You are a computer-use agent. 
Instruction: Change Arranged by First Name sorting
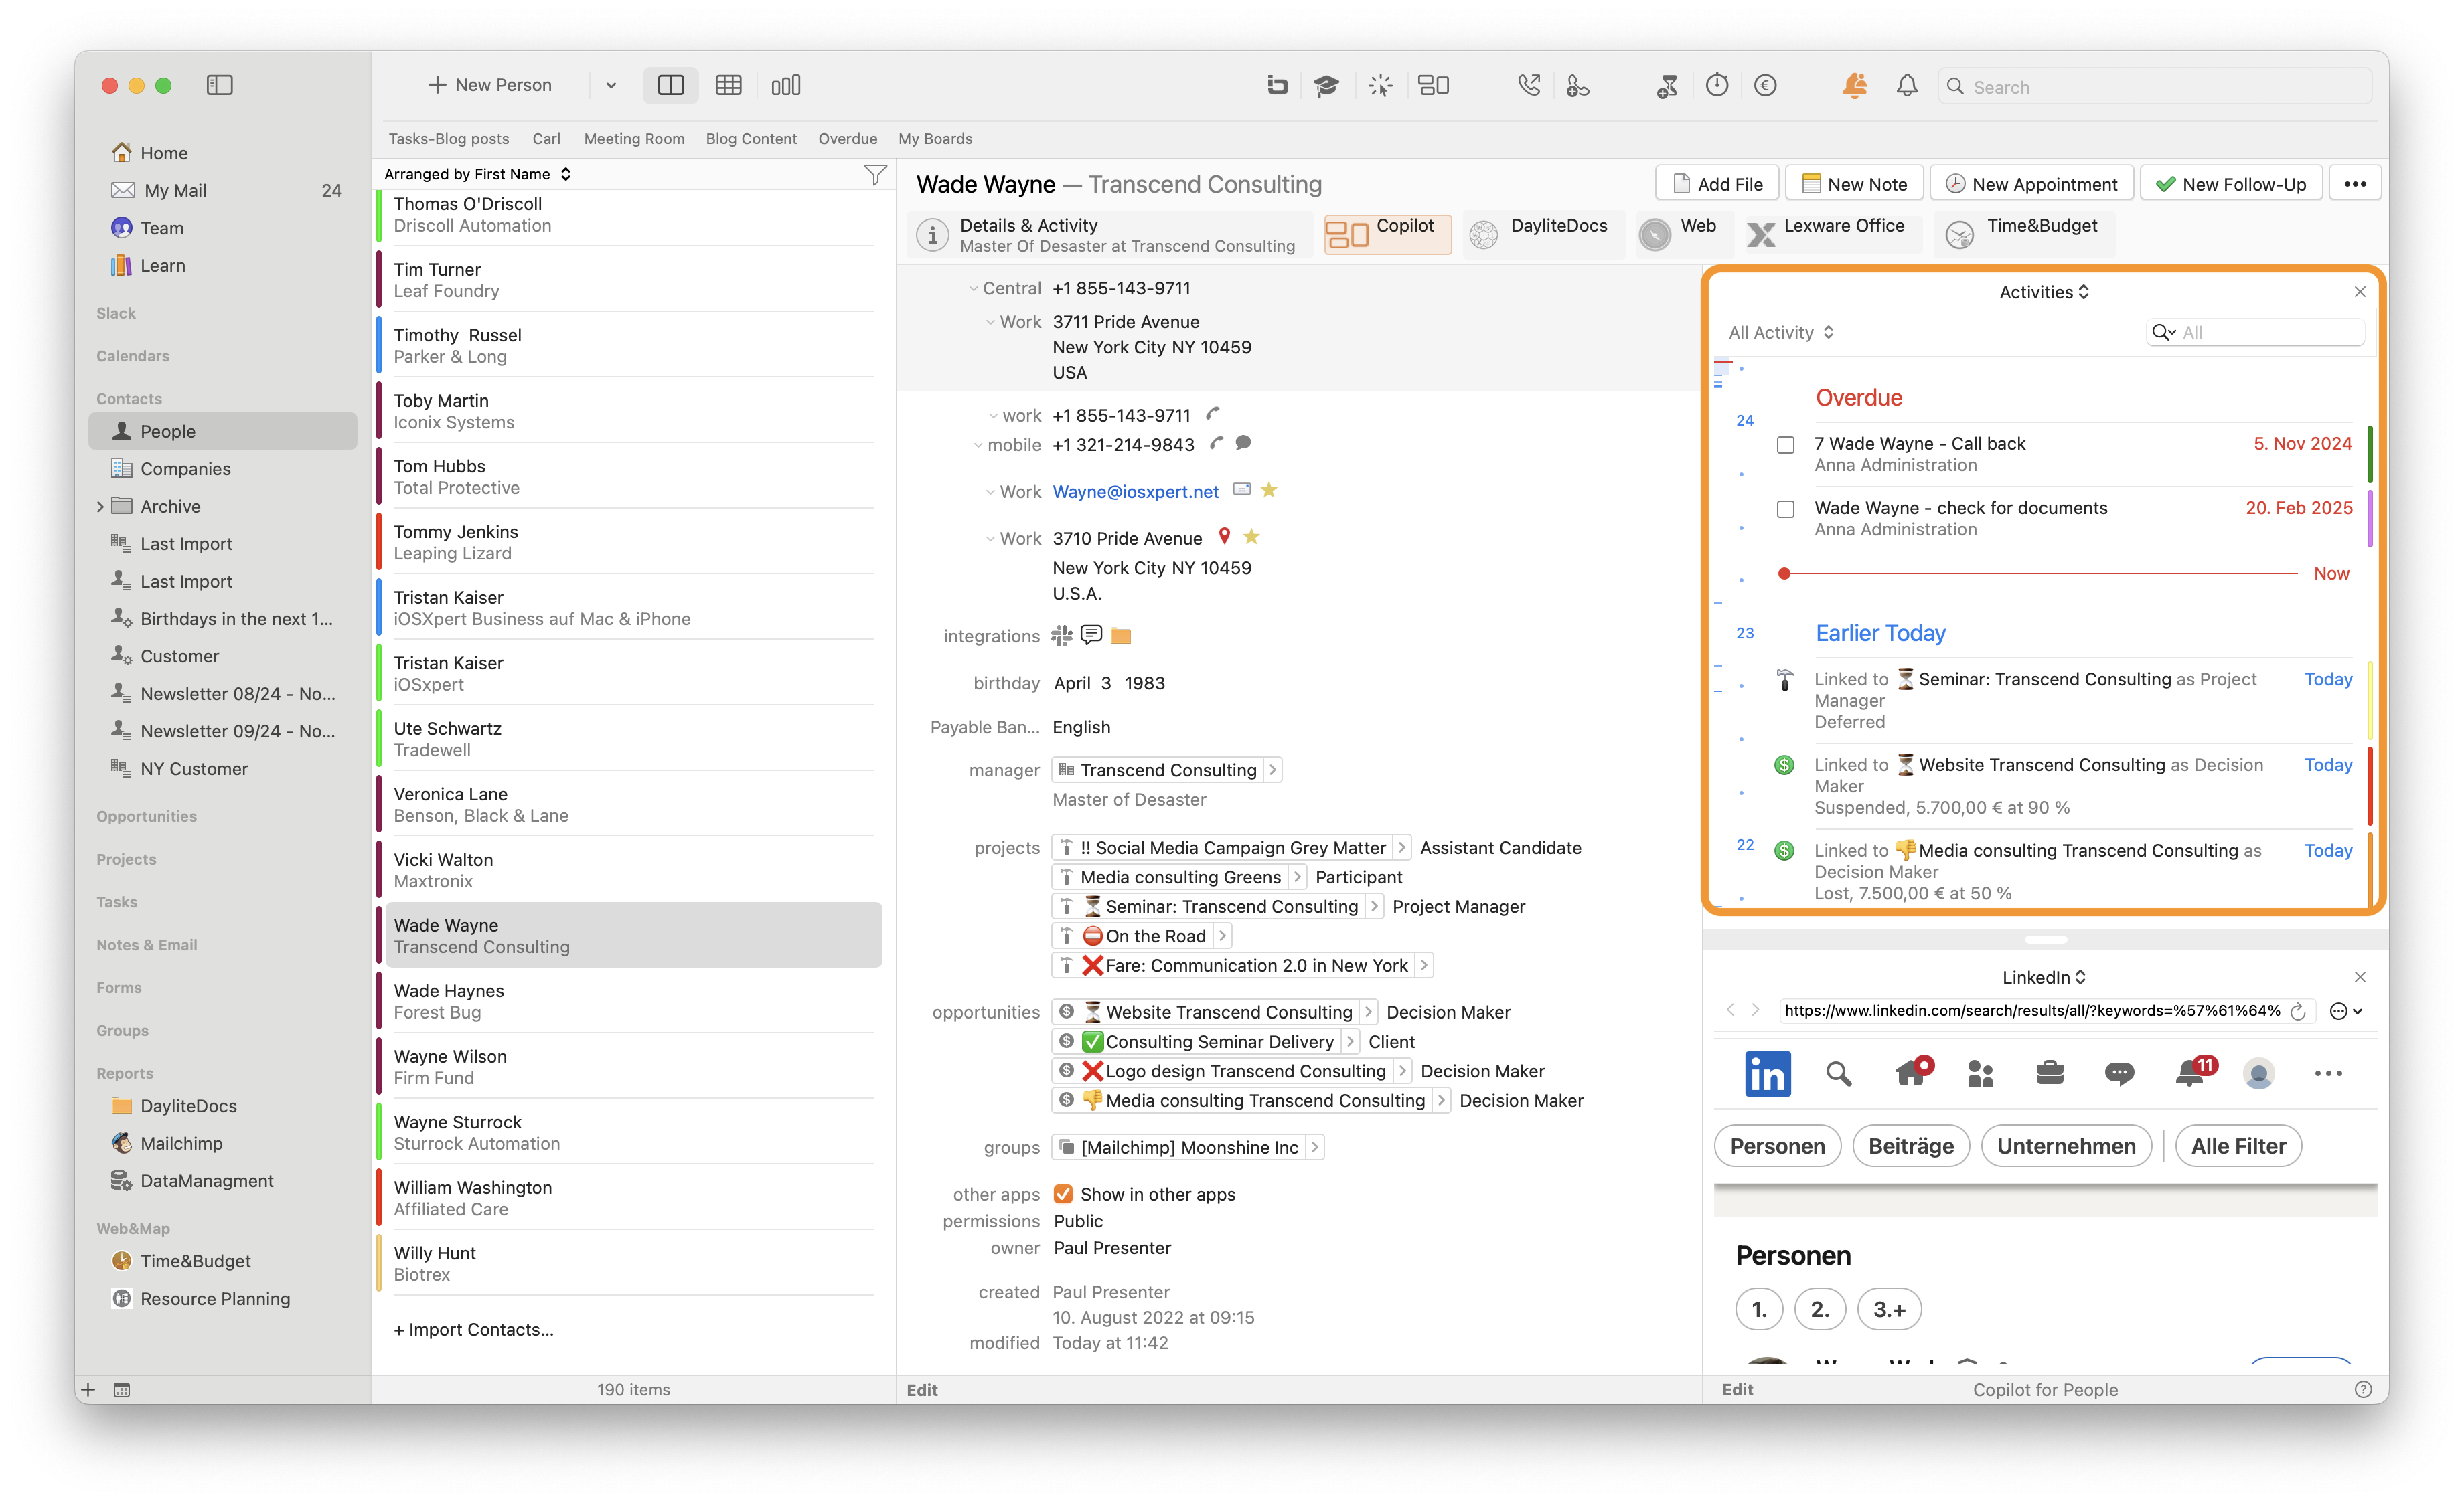click(477, 174)
